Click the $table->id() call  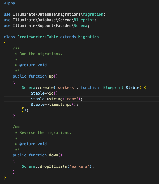(x=44, y=93)
